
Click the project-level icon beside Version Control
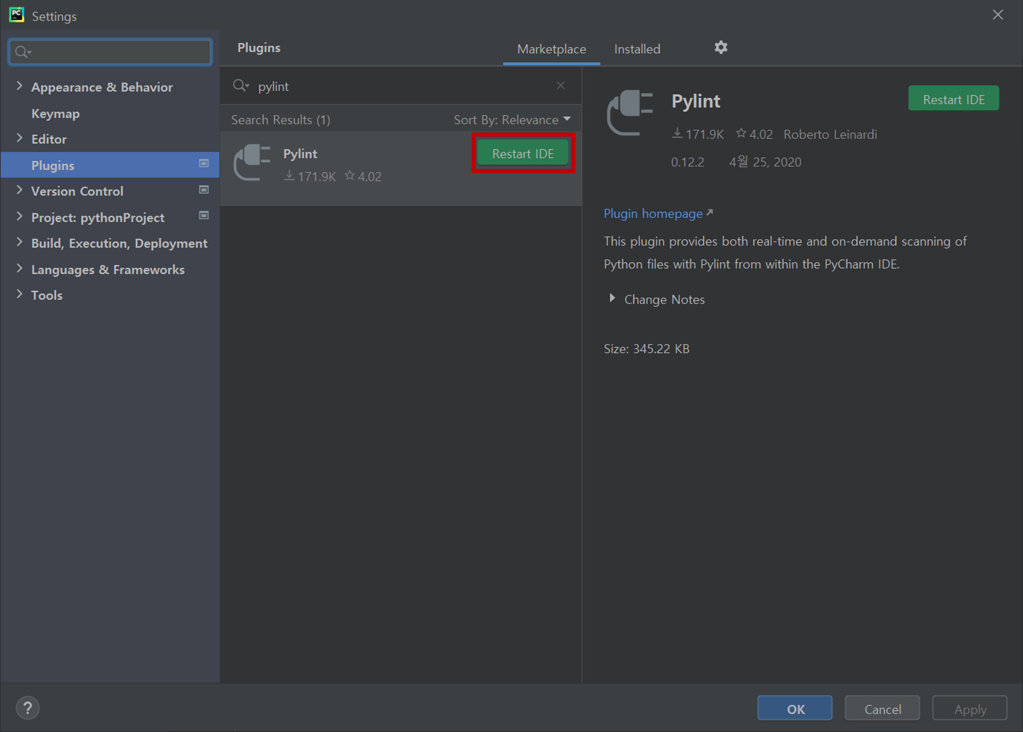pyautogui.click(x=204, y=190)
